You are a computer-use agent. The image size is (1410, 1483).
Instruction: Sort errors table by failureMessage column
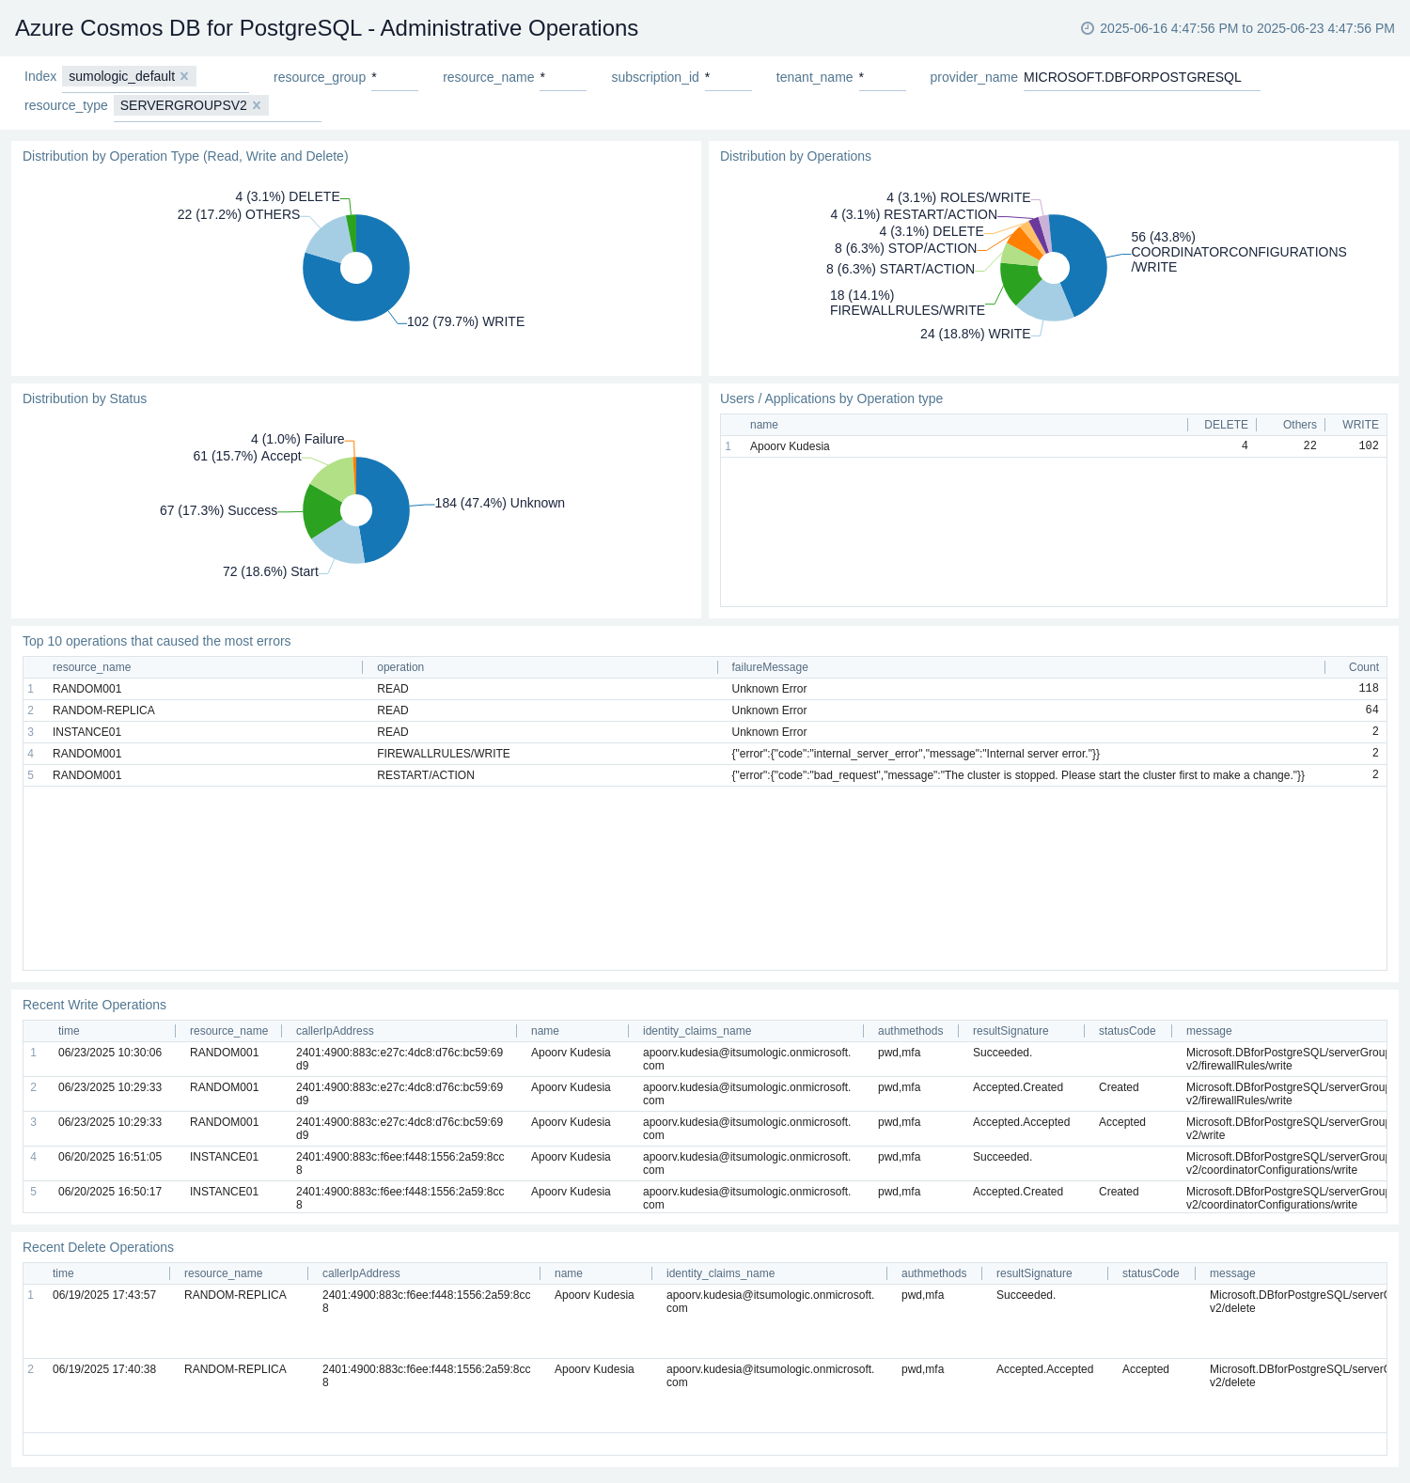pos(770,667)
